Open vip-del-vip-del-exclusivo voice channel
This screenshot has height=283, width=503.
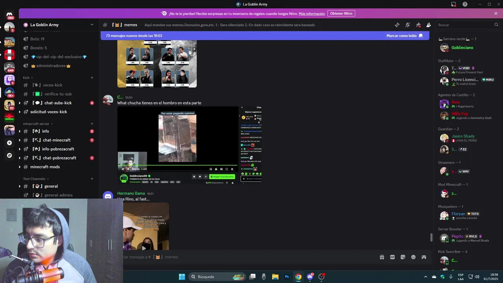(x=59, y=57)
